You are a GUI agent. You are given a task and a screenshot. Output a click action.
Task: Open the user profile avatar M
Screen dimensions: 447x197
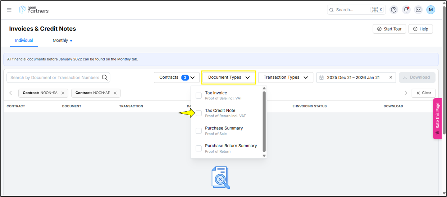point(430,10)
